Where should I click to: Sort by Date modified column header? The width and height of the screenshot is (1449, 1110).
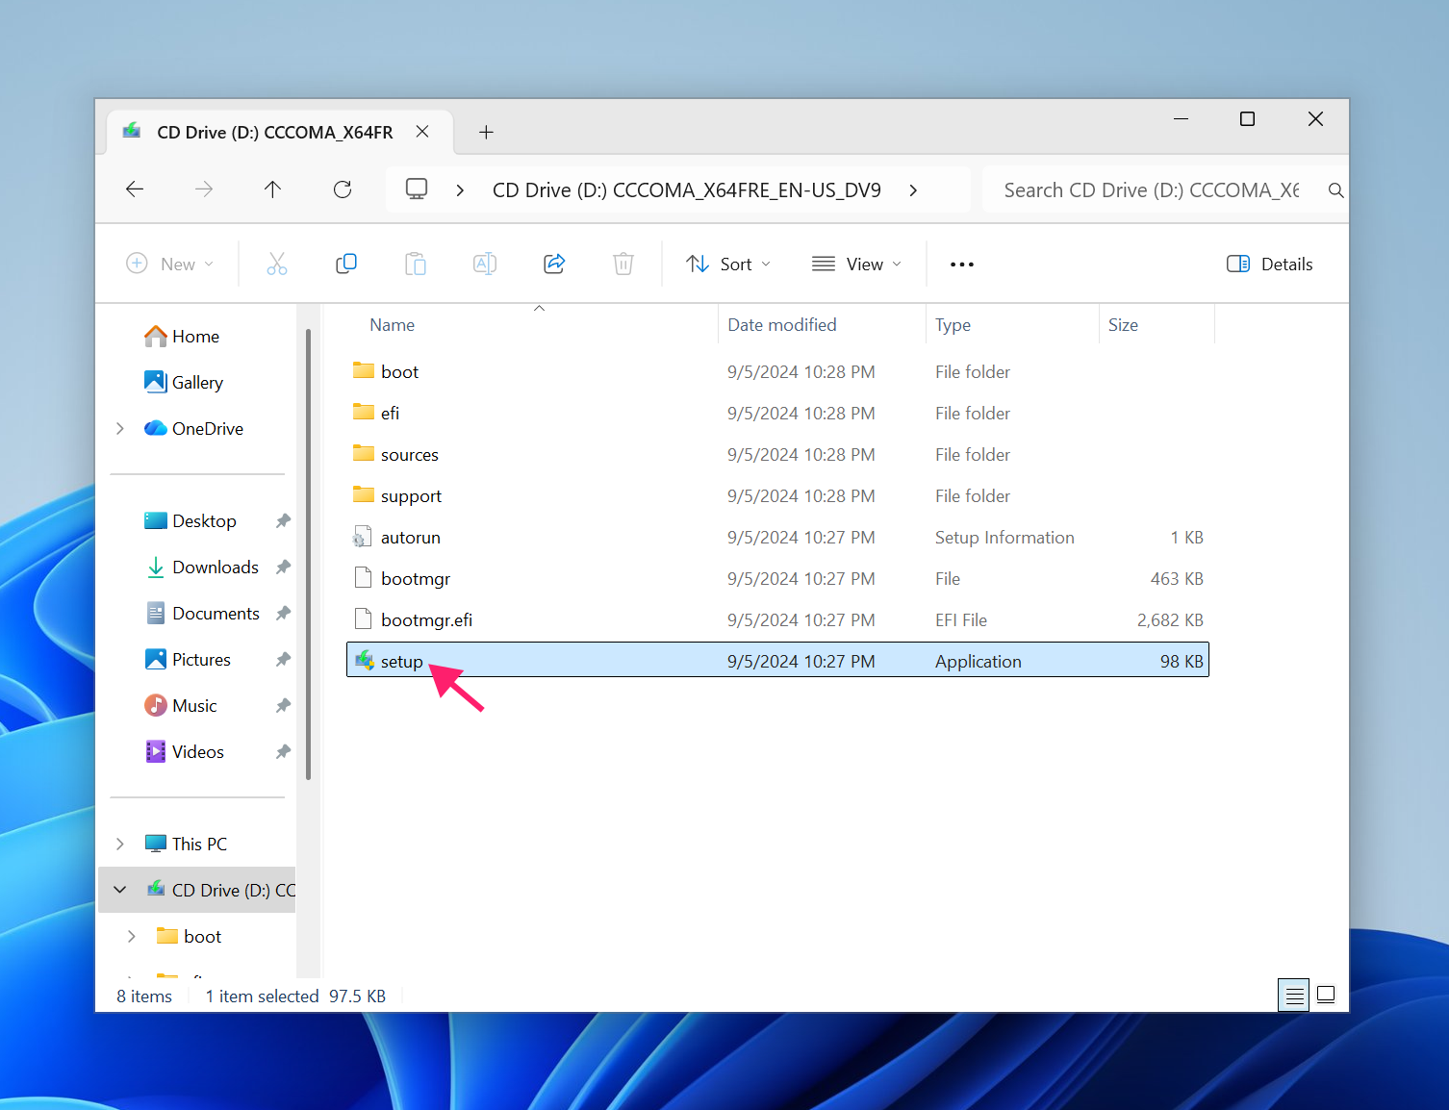click(x=782, y=325)
